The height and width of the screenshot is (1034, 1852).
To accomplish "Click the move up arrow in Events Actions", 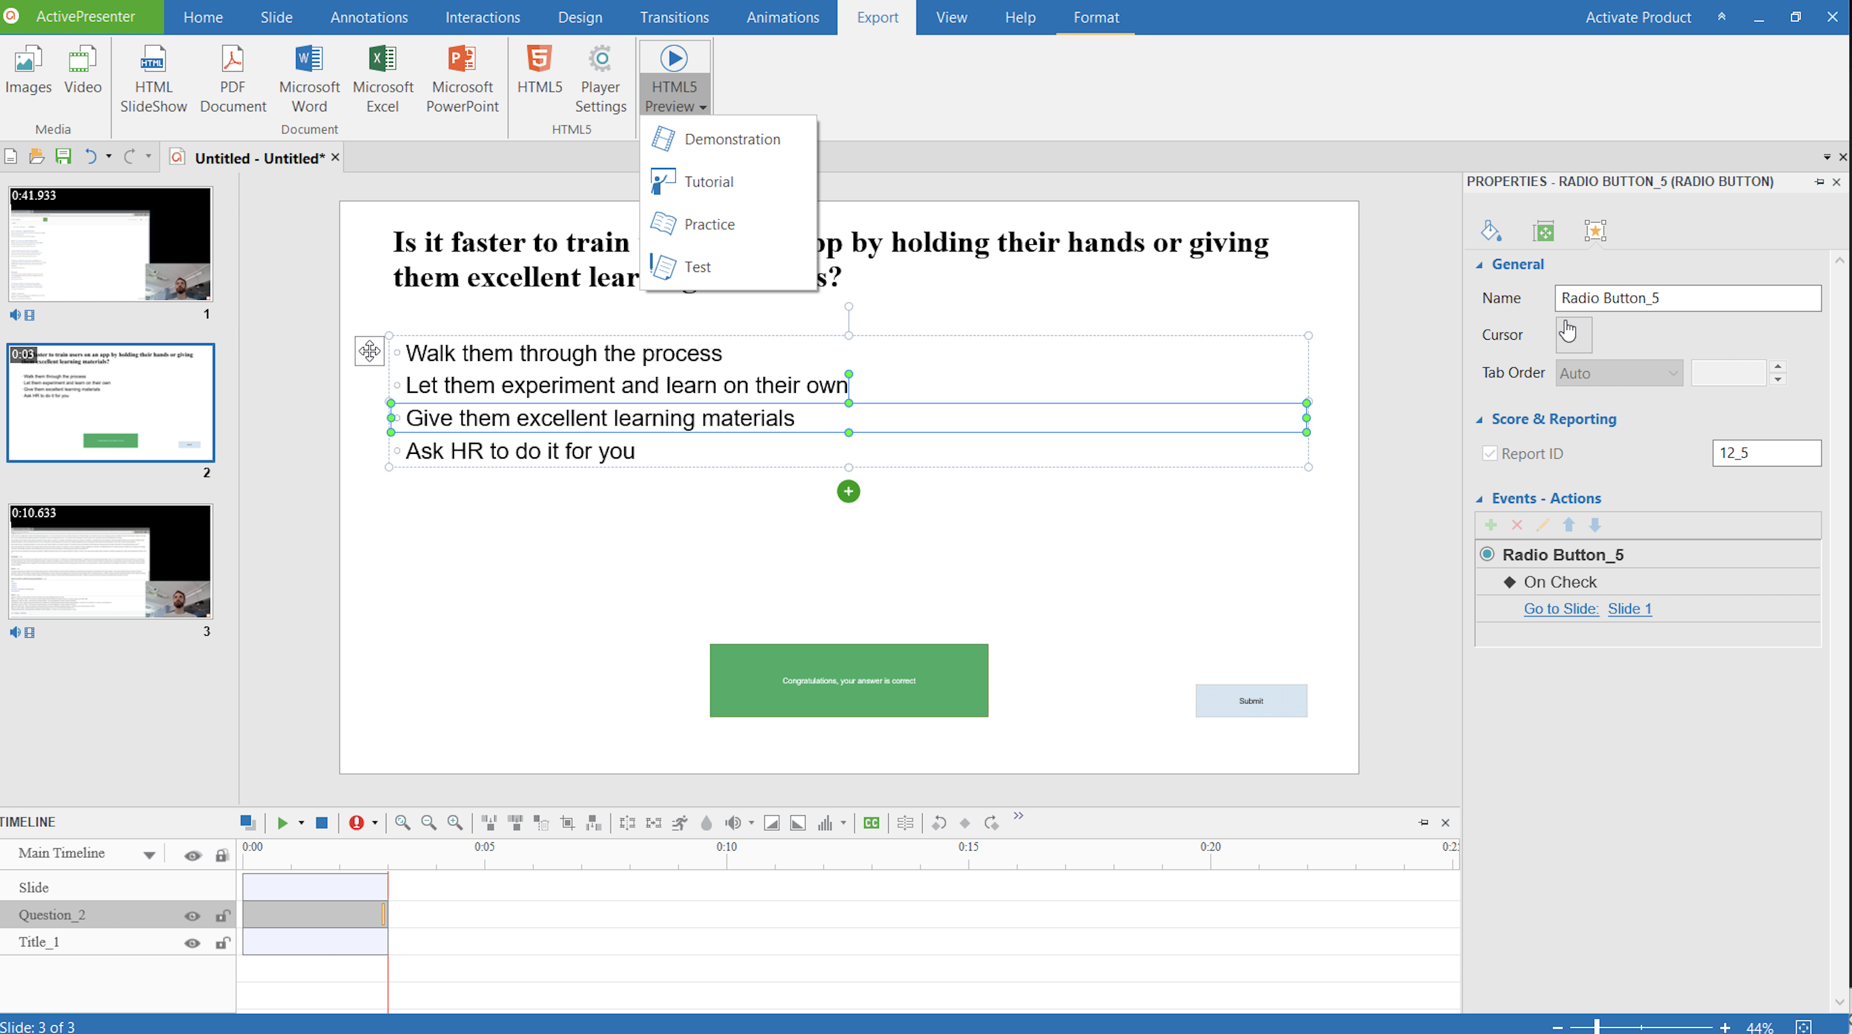I will (1570, 524).
